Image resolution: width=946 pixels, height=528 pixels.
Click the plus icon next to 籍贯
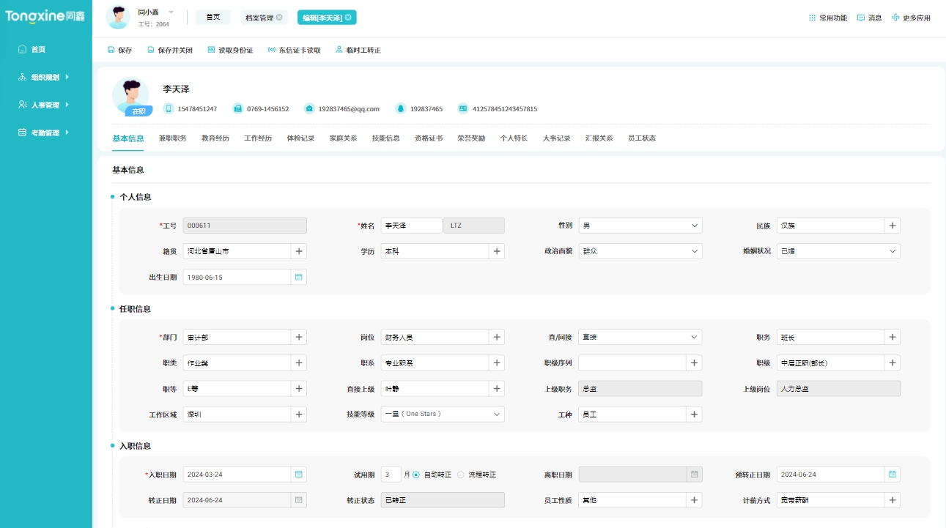click(x=299, y=251)
